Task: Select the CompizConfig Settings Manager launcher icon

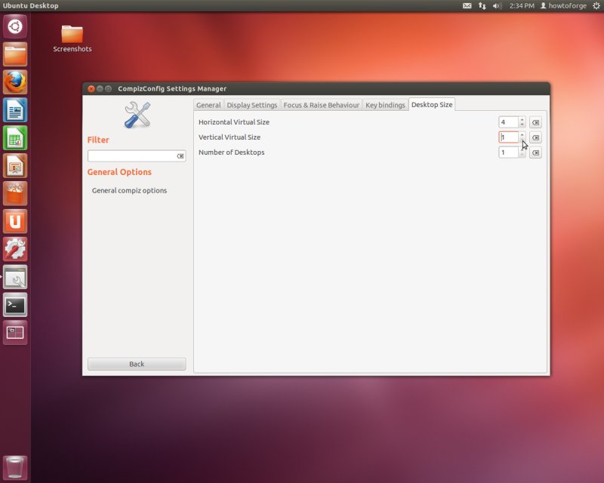Action: click(15, 277)
